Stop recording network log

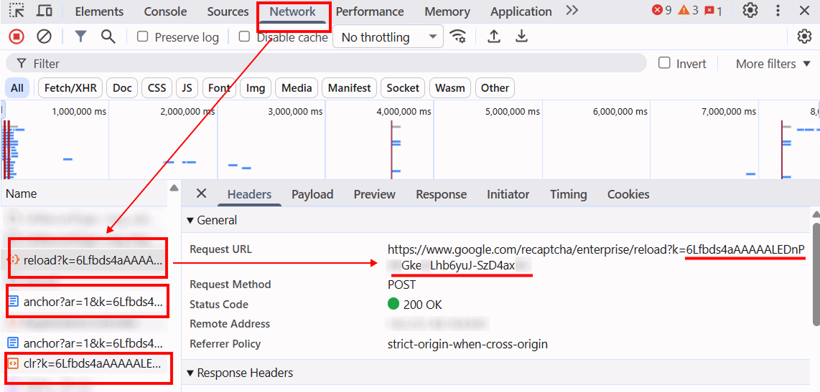click(17, 37)
